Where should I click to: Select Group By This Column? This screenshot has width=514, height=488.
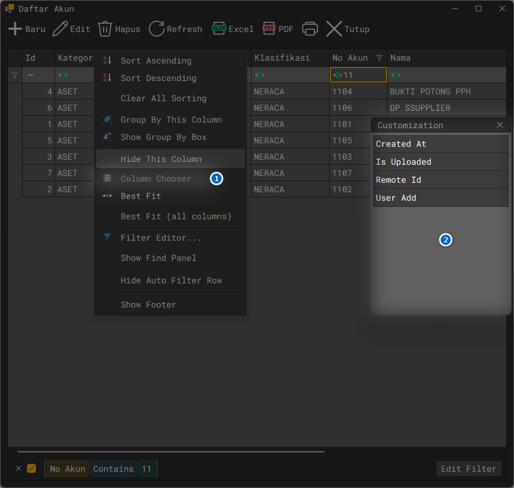pyautogui.click(x=171, y=119)
